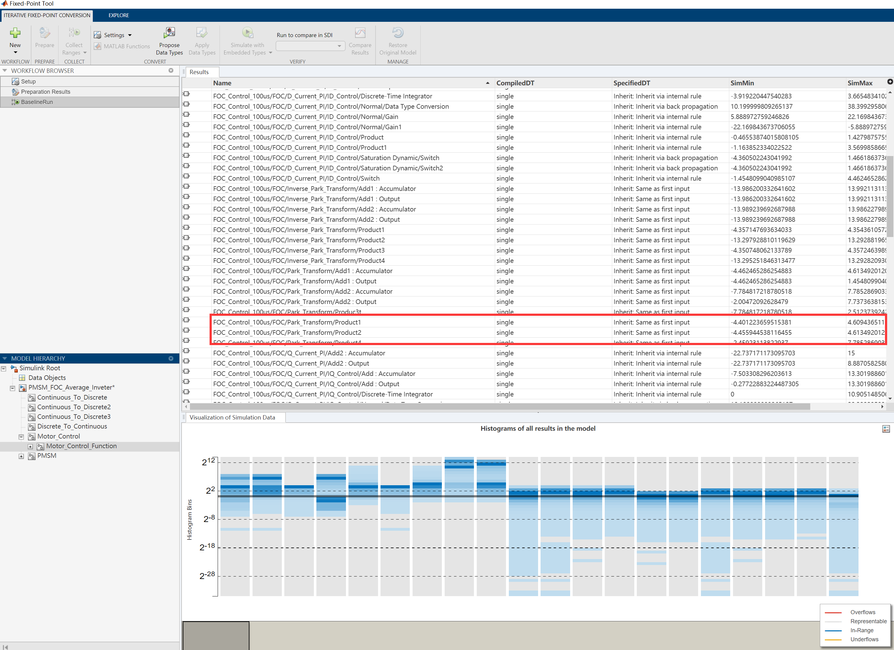Collapse the Simulink Root tree node

[3, 368]
